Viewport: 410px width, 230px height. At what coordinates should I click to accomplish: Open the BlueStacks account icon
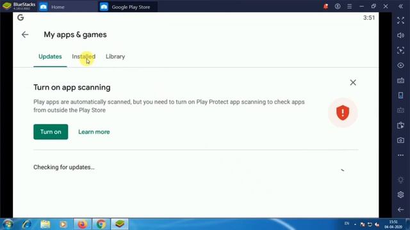(338, 6)
